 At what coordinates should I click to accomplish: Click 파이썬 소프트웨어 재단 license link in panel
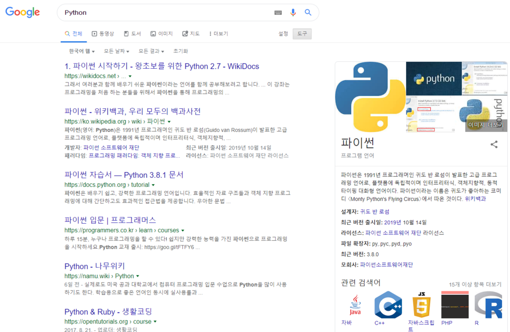pos(393,233)
